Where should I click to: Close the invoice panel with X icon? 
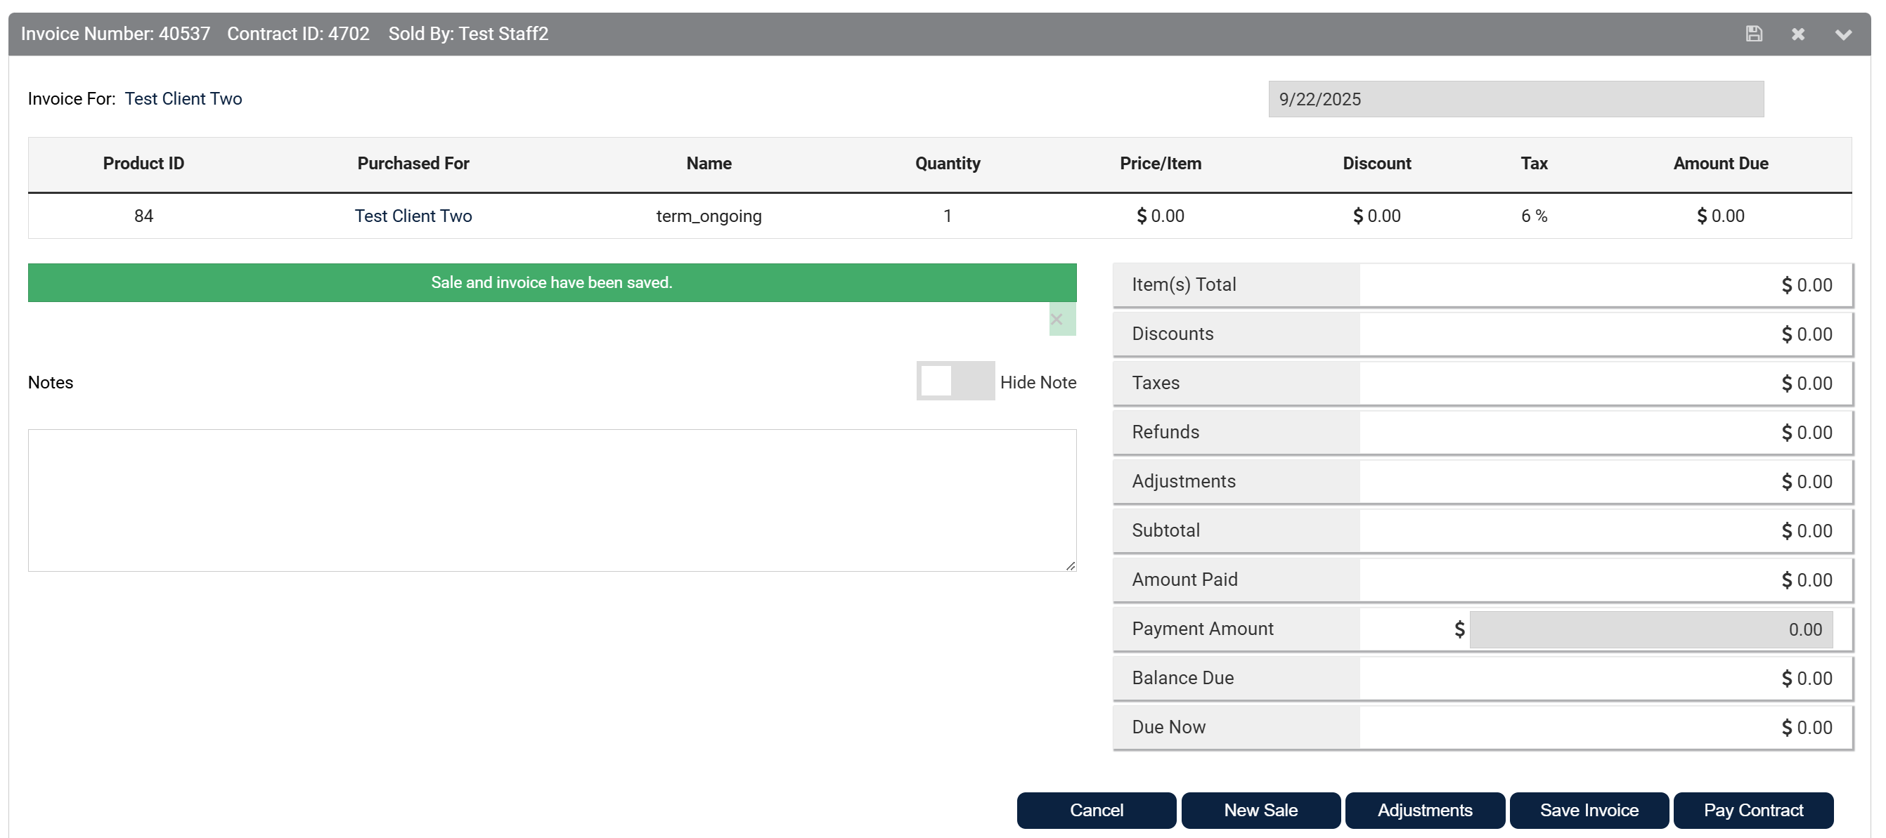tap(1798, 34)
